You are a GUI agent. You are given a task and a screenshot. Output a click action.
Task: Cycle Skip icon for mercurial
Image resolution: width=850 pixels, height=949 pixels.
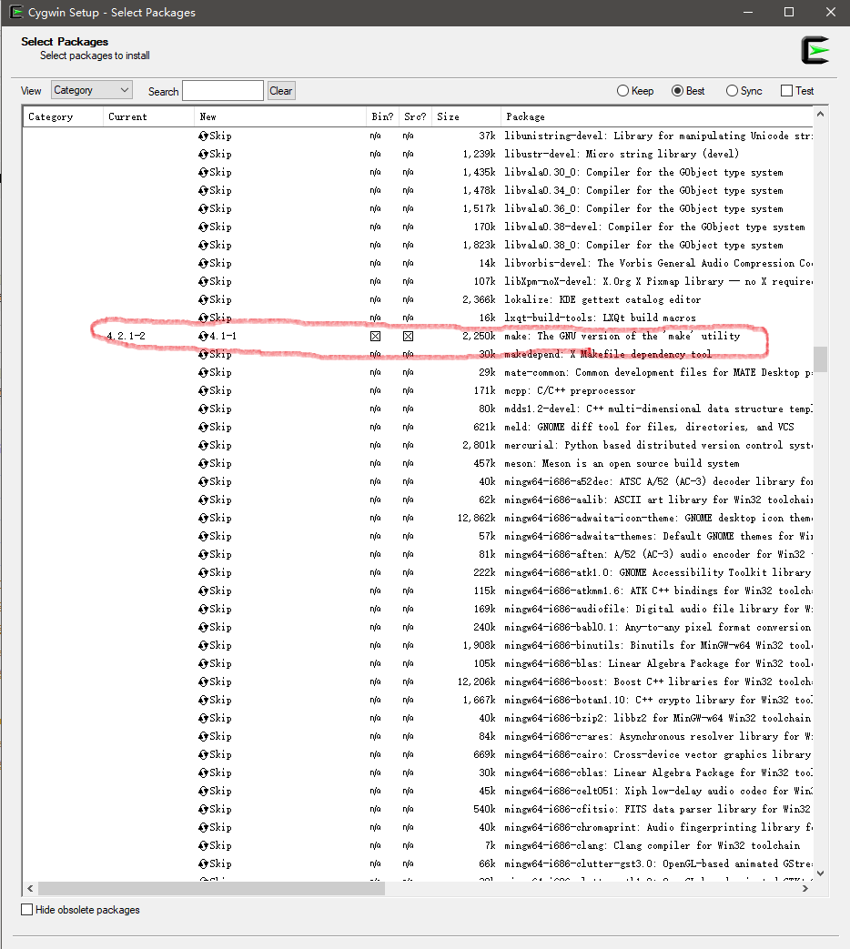point(204,445)
